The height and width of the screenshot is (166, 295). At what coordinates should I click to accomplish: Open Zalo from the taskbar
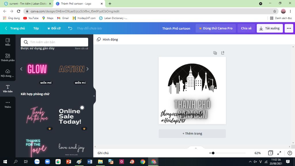[x=37, y=162]
